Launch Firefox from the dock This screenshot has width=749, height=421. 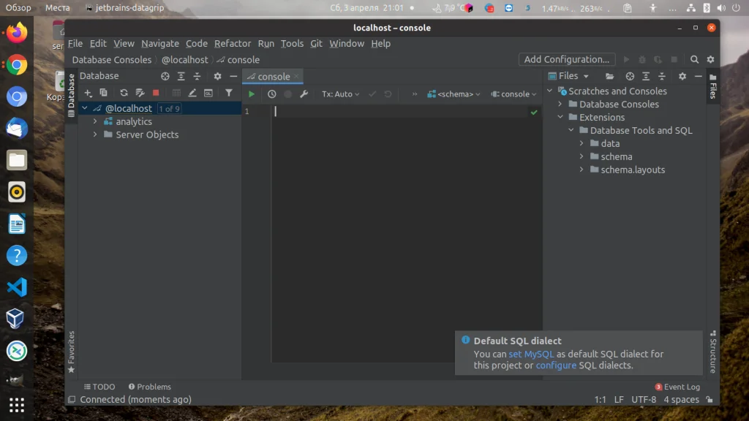pyautogui.click(x=16, y=32)
